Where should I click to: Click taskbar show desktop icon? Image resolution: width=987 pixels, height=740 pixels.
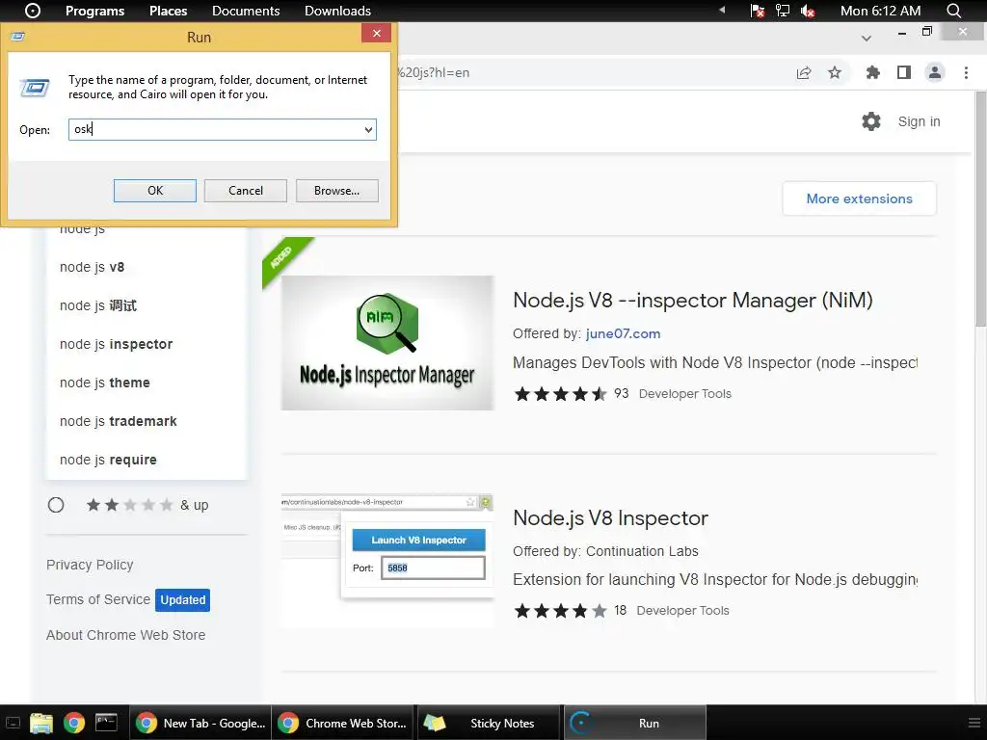click(x=13, y=723)
